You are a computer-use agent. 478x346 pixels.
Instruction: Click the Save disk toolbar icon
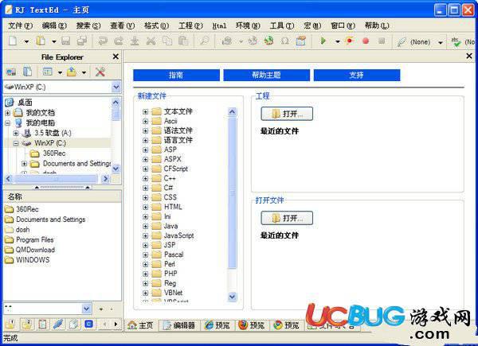coord(66,41)
